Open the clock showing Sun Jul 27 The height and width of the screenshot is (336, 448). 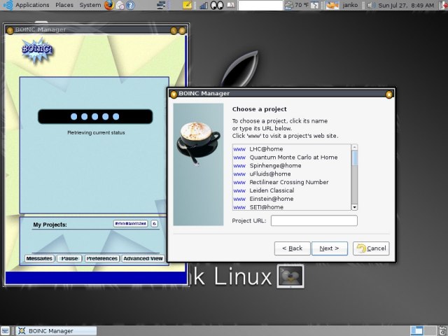click(406, 5)
